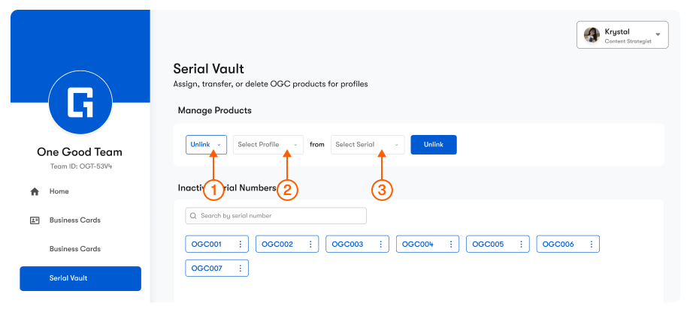This screenshot has width=690, height=312.
Task: Open the three-dot menu for OGC005
Action: point(521,244)
